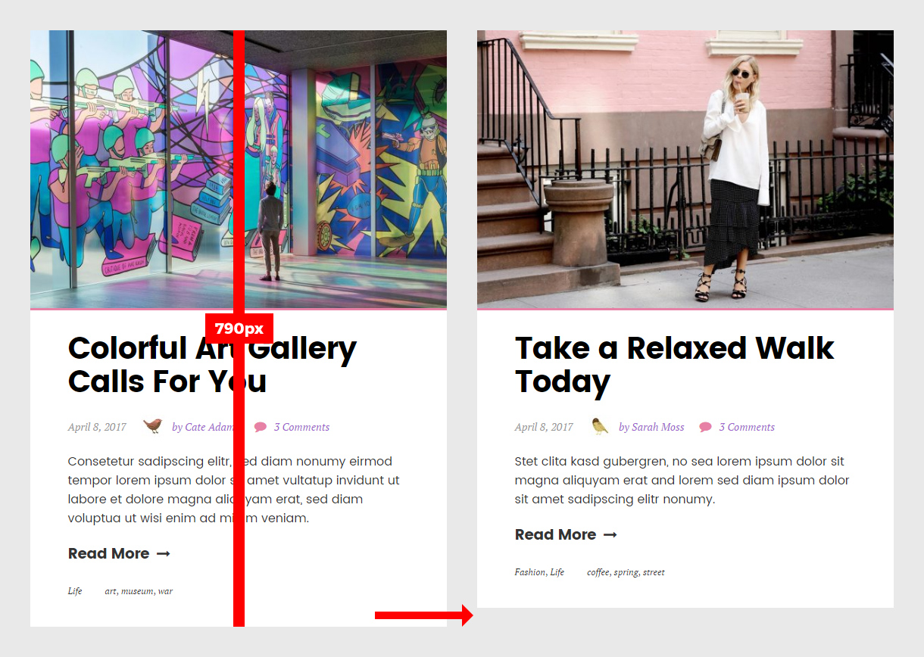Click the arrow after right post's Read More
Image resolution: width=924 pixels, height=657 pixels.
(x=610, y=535)
